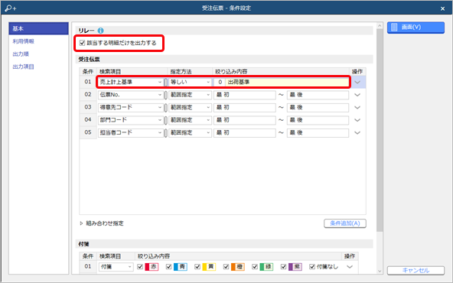Click the blue info icon beside リレー

click(100, 31)
